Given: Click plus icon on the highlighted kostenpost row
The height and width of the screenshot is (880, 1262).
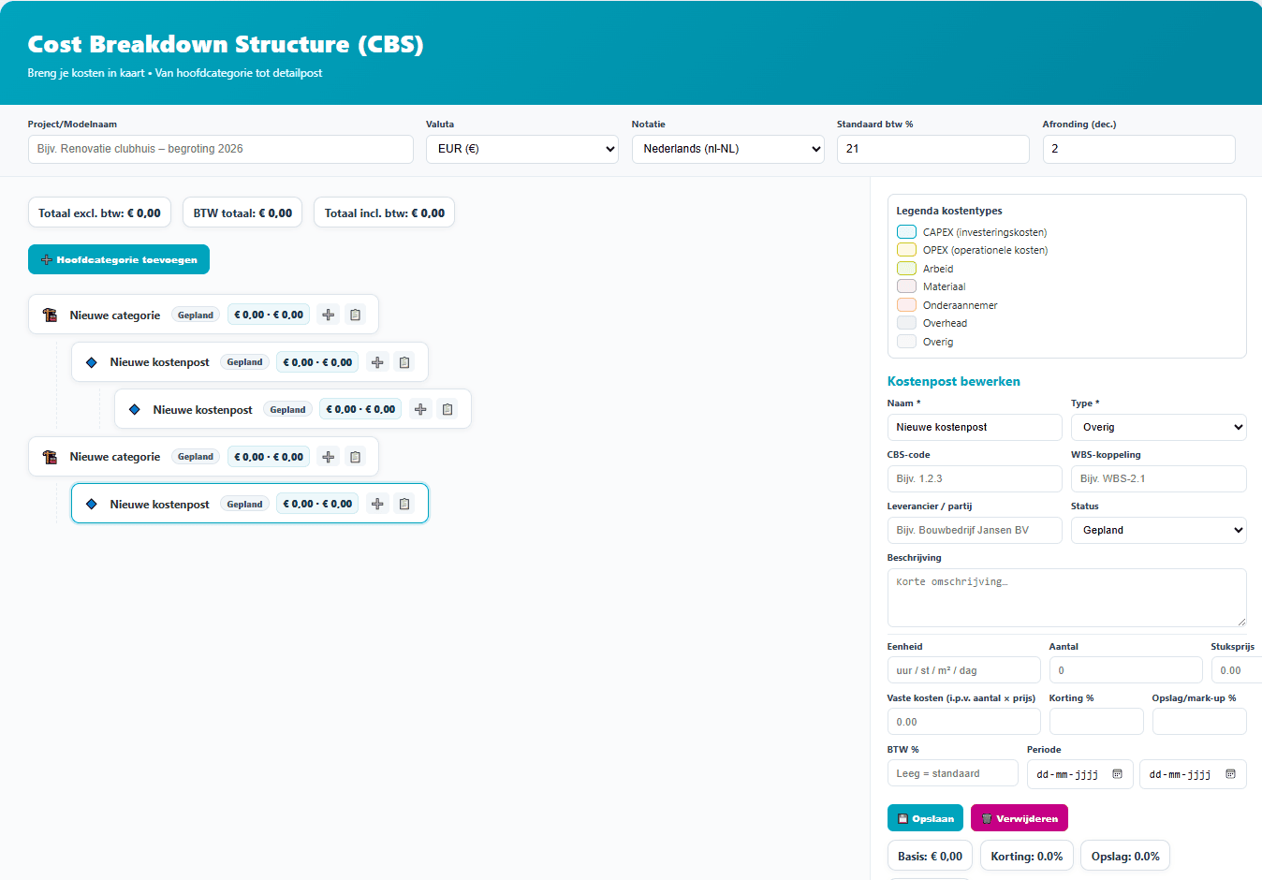Looking at the screenshot, I should pos(377,504).
